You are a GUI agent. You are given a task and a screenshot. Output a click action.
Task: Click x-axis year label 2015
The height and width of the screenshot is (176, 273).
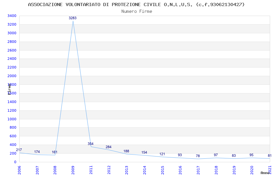pyautogui.click(x=163, y=170)
